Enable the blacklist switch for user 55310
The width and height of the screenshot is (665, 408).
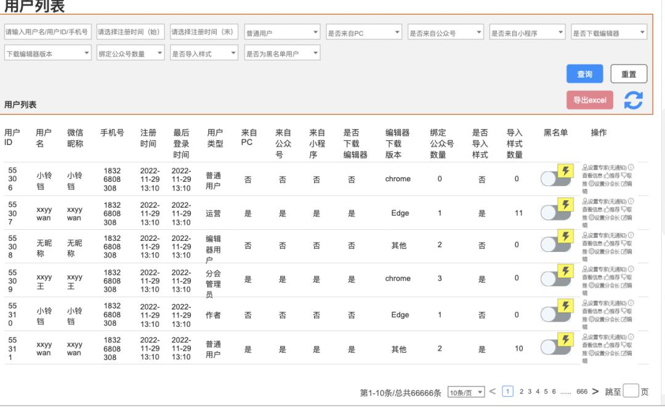pos(551,314)
